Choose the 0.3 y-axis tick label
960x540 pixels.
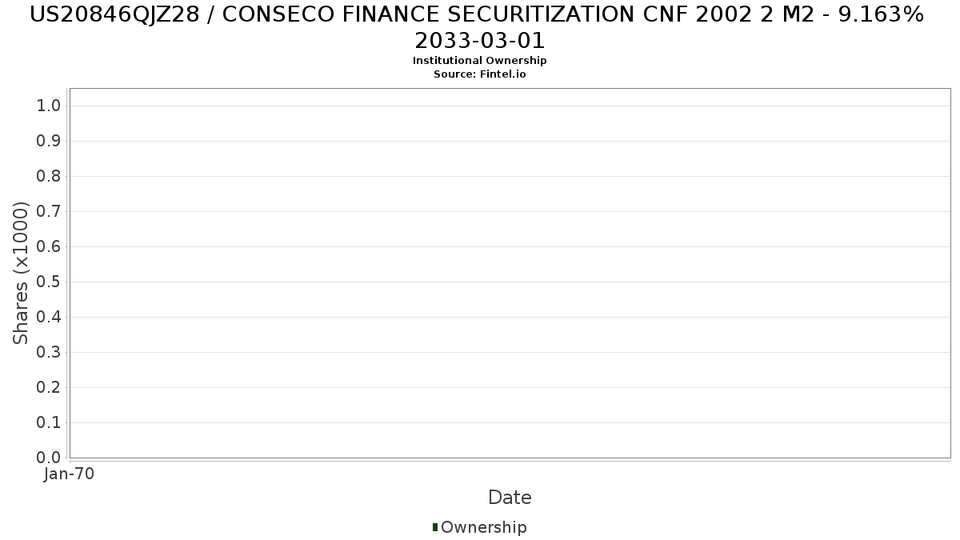click(49, 353)
